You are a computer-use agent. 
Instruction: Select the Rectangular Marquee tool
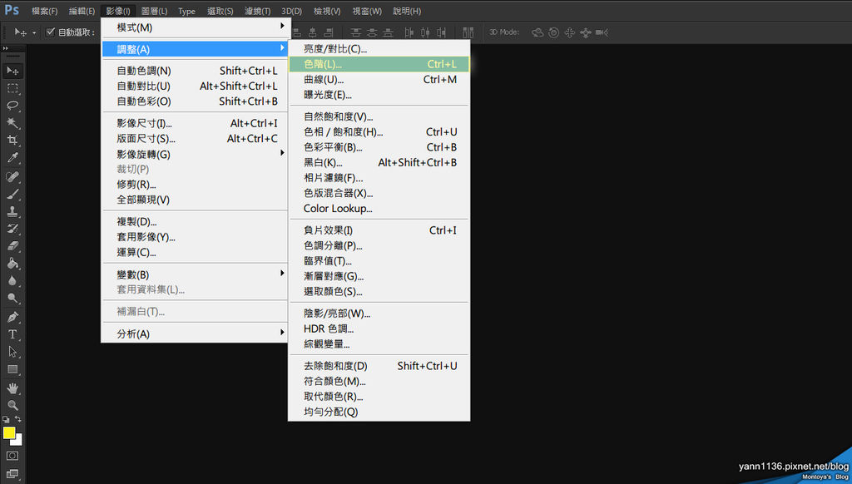click(x=12, y=88)
